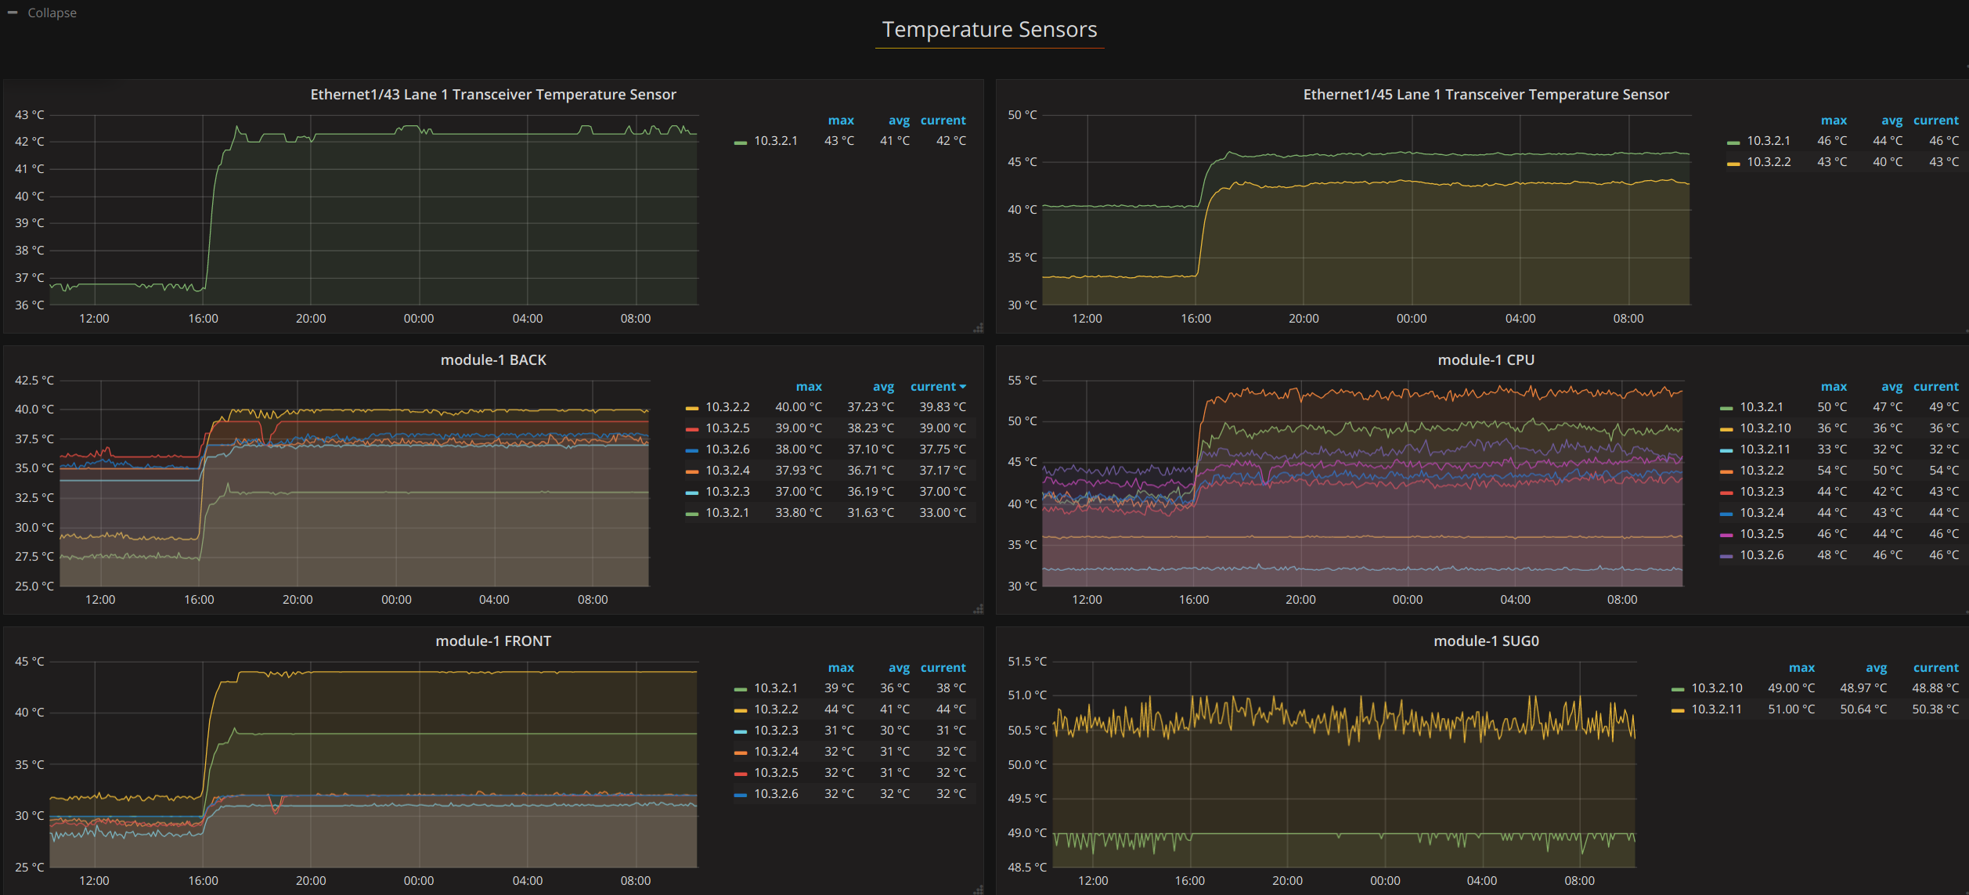The width and height of the screenshot is (1969, 895).
Task: Toggle series 10.3.2.11 in the module-1 SUG0 legend
Action: (1717, 709)
